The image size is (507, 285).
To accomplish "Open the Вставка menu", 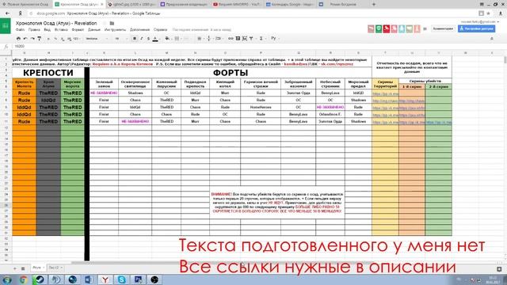I will click(x=61, y=29).
